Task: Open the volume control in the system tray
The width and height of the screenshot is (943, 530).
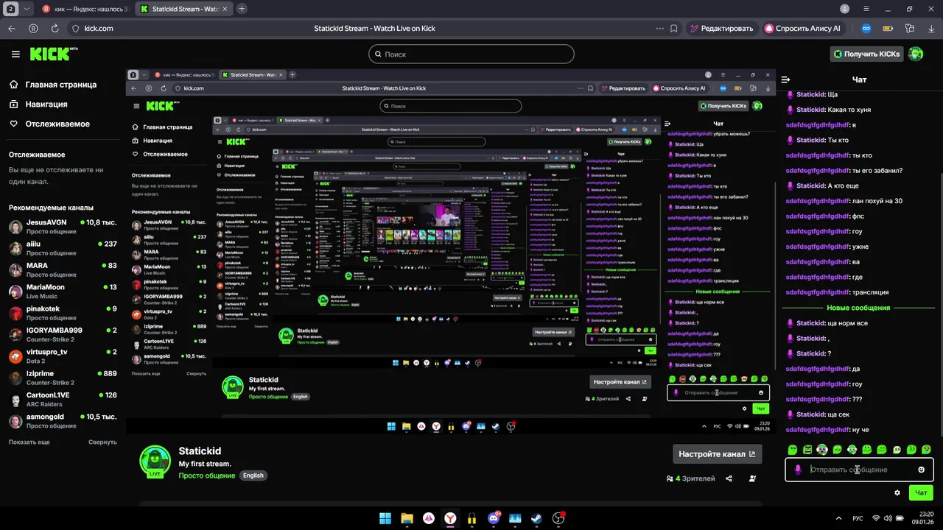Action: tap(888, 518)
